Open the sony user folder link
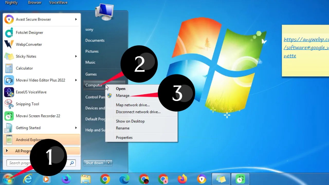This screenshot has height=185, width=329. (89, 30)
